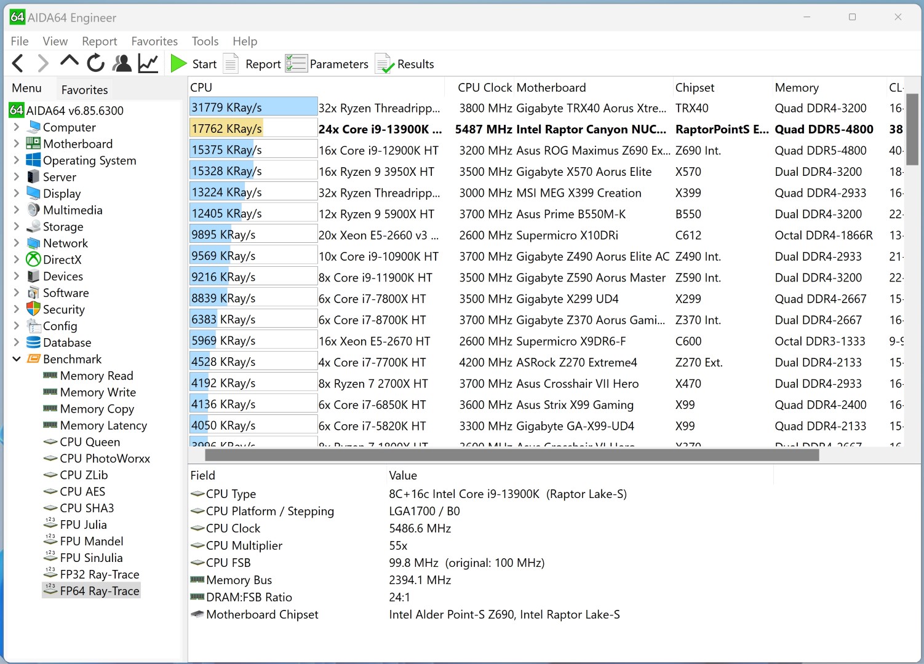Select the CPU Queen benchmark
Screen dimensions: 924x664
coord(90,442)
